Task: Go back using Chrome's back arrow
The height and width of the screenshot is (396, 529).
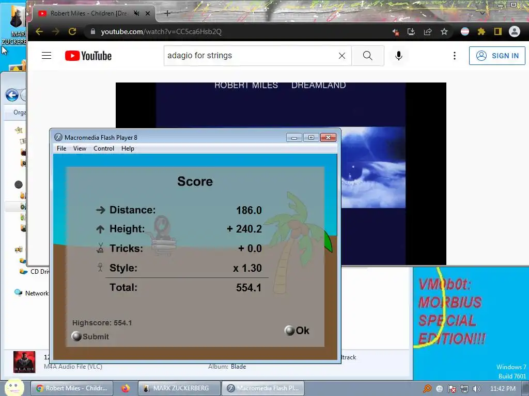Action: [x=39, y=31]
